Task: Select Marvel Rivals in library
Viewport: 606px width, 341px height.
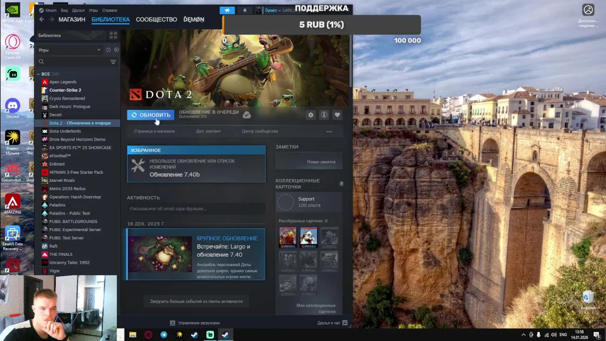Action: (x=62, y=180)
